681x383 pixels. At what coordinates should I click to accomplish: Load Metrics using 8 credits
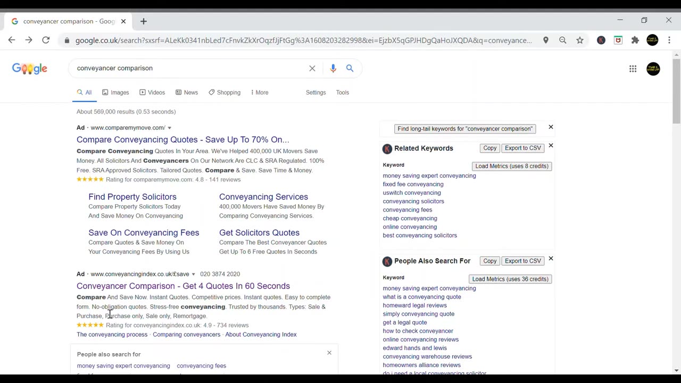[512, 166]
